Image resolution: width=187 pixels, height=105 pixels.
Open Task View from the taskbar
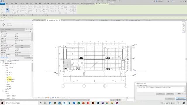pos(45,103)
